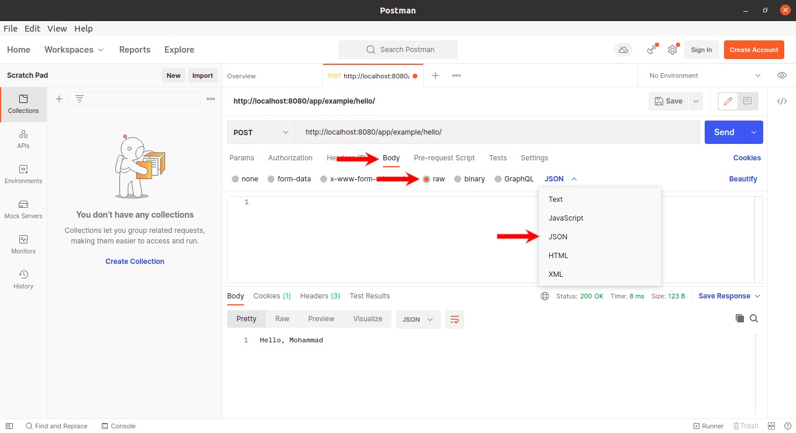Toggle the sidebar icon in status bar
The image size is (796, 433).
tap(9, 426)
